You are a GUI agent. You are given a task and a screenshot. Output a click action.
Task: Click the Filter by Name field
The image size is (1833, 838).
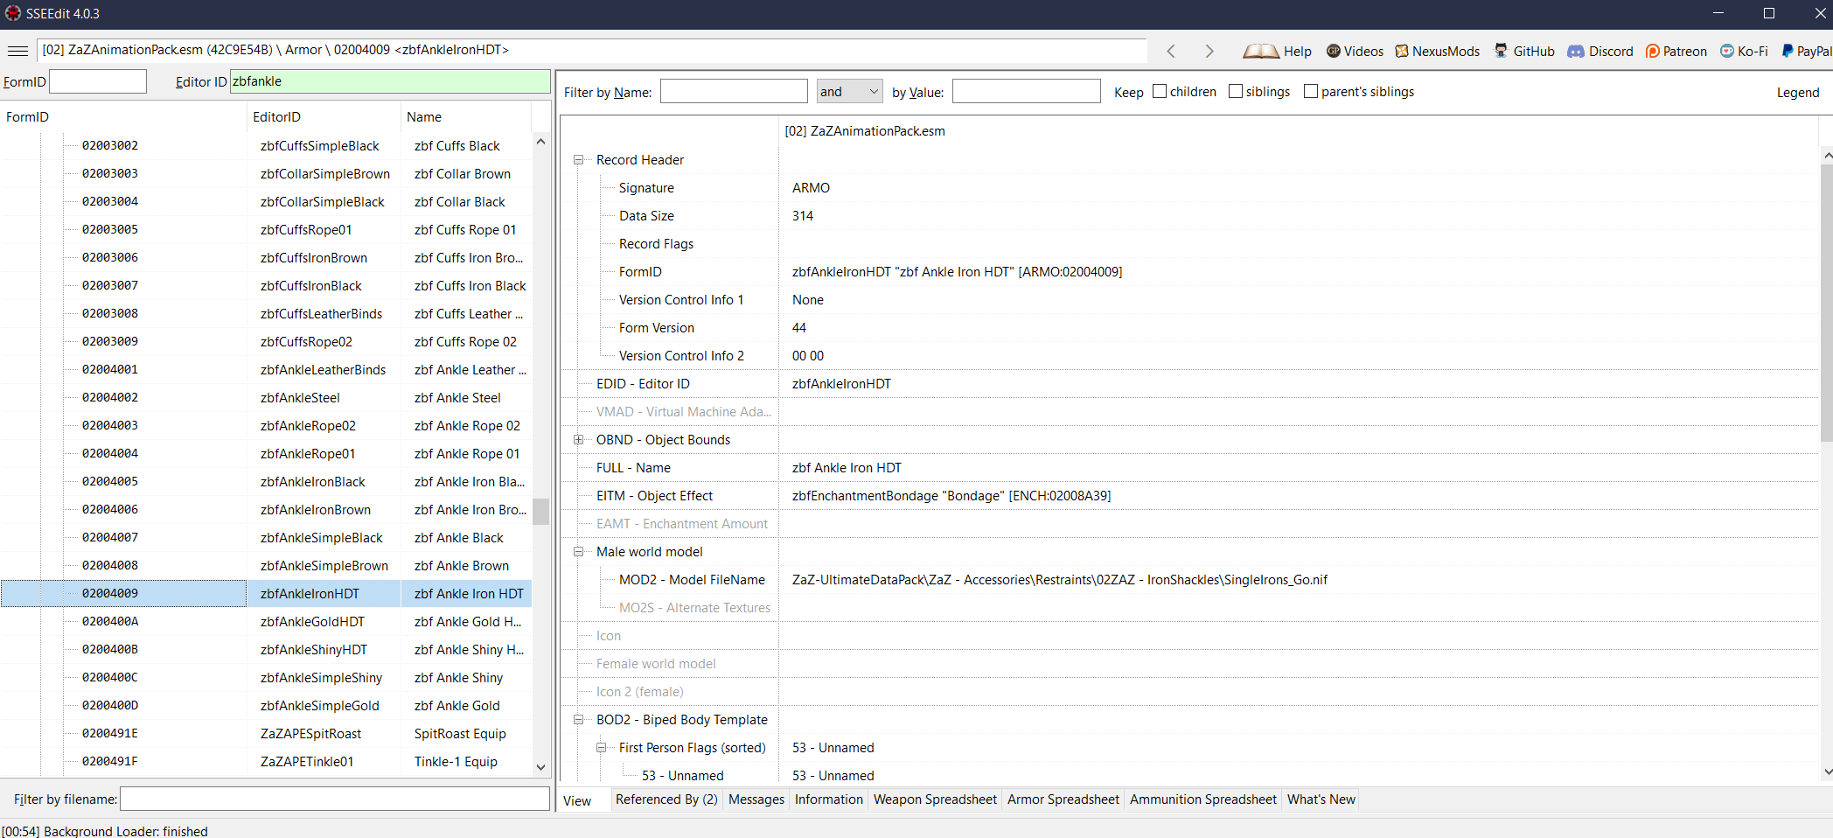(734, 91)
